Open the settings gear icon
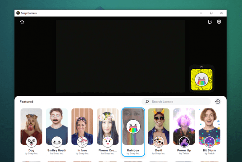This screenshot has height=162, width=242. pos(219,22)
